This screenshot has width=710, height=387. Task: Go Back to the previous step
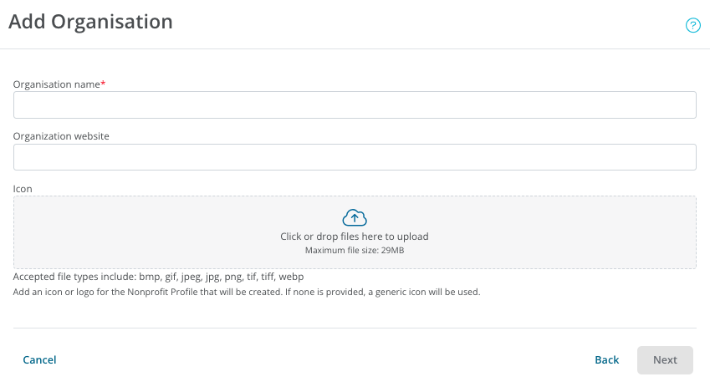[x=607, y=360]
